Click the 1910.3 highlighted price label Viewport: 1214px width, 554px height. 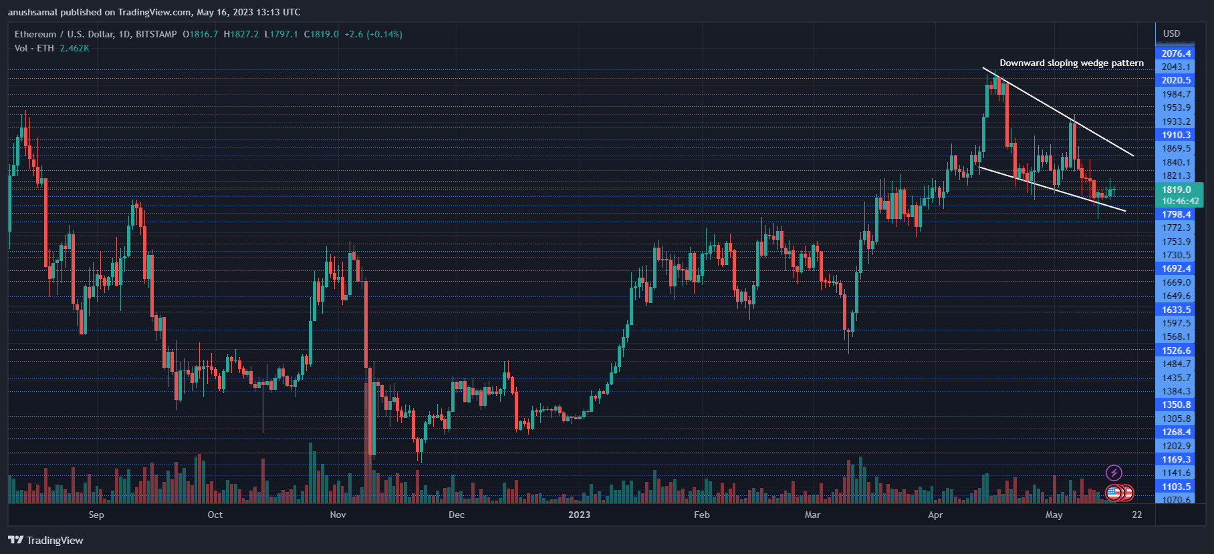point(1176,135)
